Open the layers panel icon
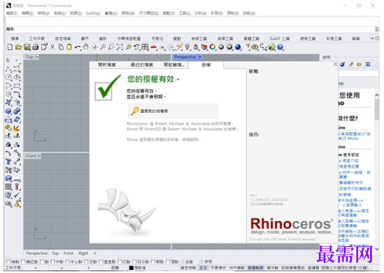384x273 pixels. pos(204,47)
